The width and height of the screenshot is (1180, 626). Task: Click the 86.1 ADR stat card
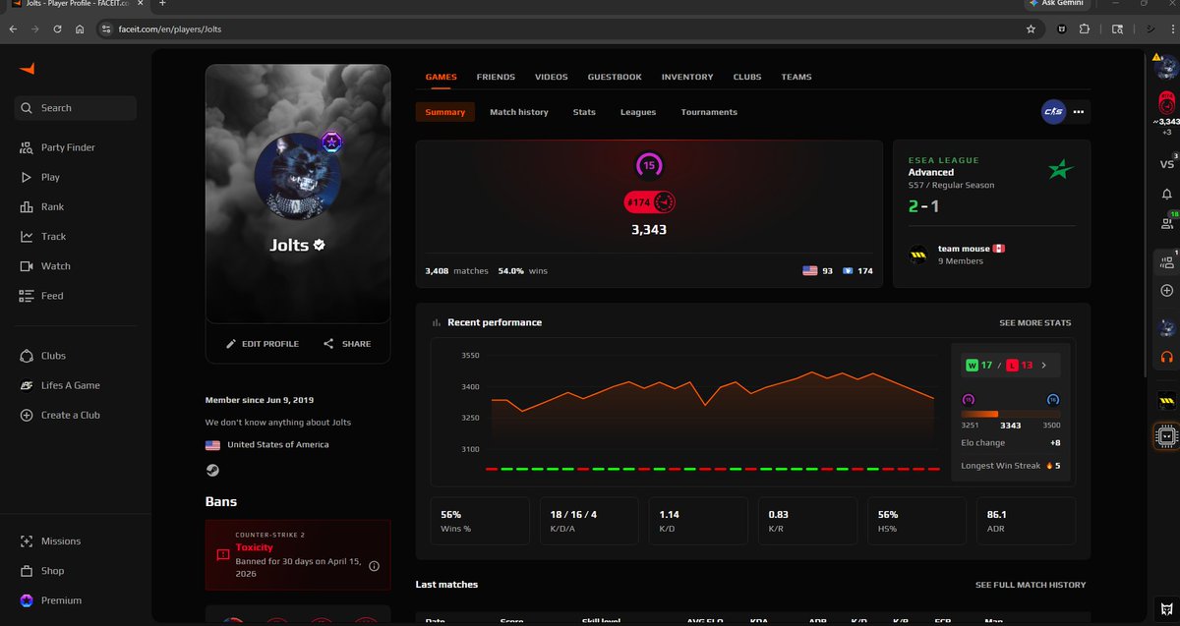coord(1026,521)
